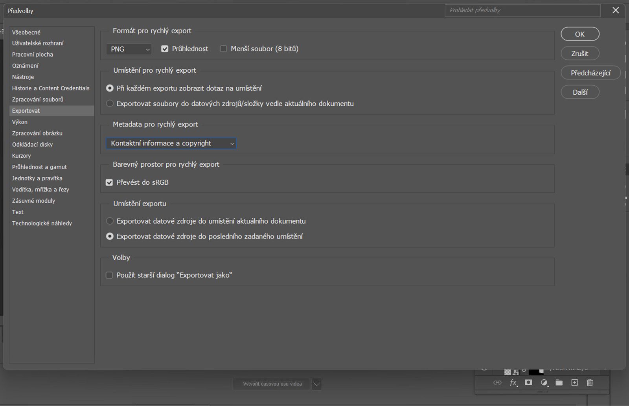Screen dimensions: 629x406
Task: Expand the chevron next to Vytvořit časovou osu videa
Action: point(317,384)
